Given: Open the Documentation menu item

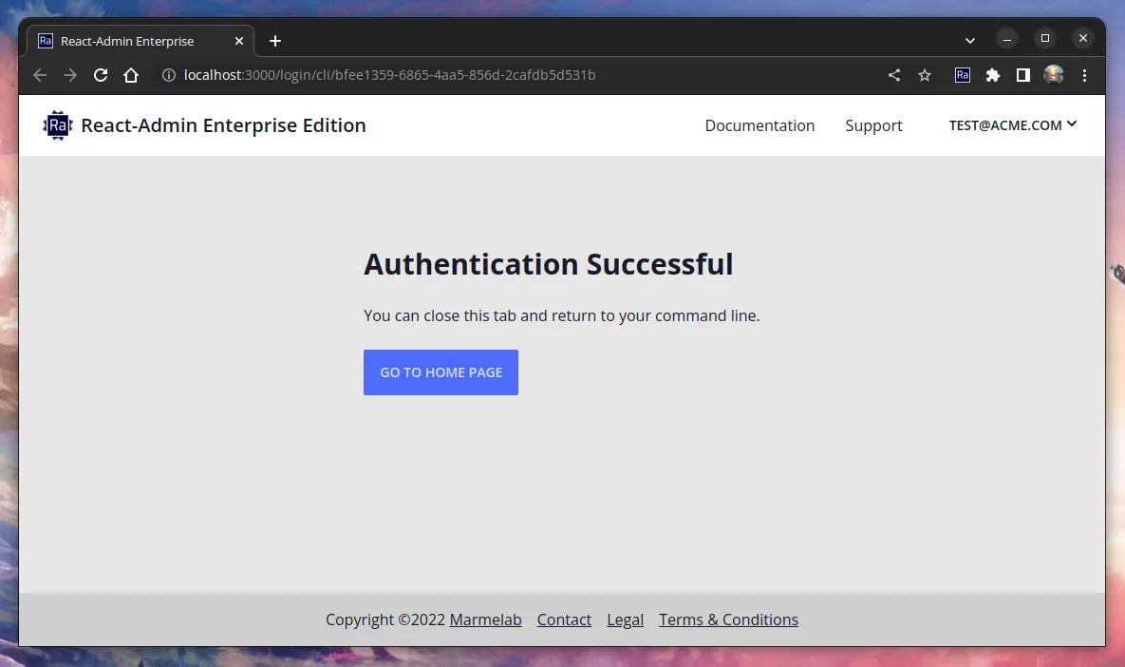Looking at the screenshot, I should (x=759, y=125).
